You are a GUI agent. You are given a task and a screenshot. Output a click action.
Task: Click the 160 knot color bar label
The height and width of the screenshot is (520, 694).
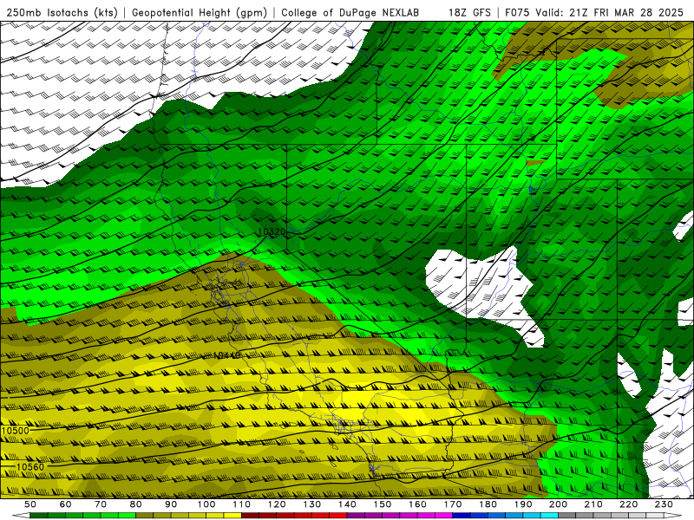coord(417,504)
